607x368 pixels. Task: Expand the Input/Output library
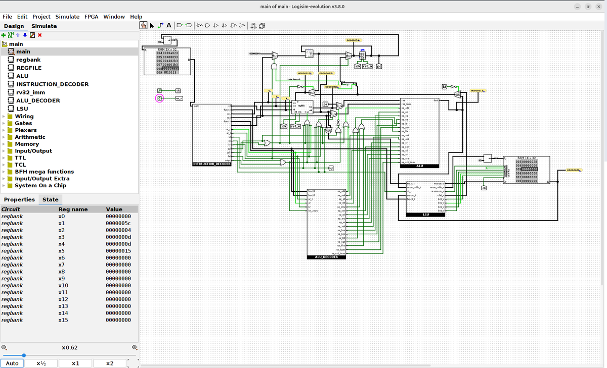(4, 151)
